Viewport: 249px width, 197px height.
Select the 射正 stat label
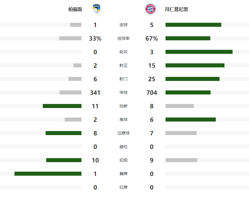(x=123, y=66)
